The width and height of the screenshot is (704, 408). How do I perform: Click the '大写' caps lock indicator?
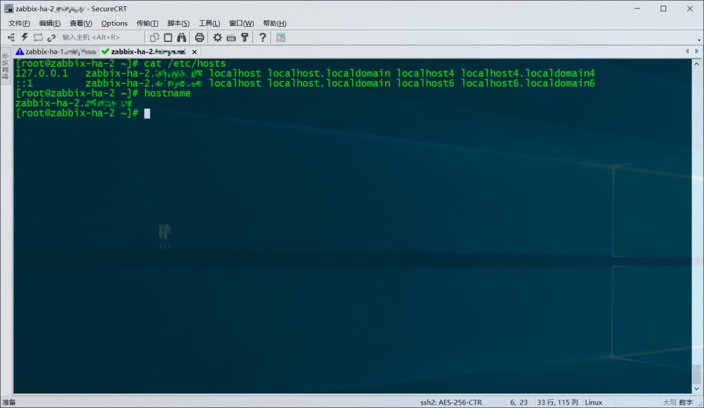pos(670,402)
